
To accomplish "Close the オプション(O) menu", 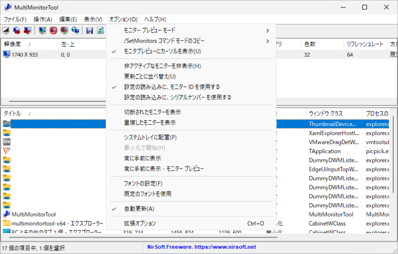I will (x=123, y=19).
